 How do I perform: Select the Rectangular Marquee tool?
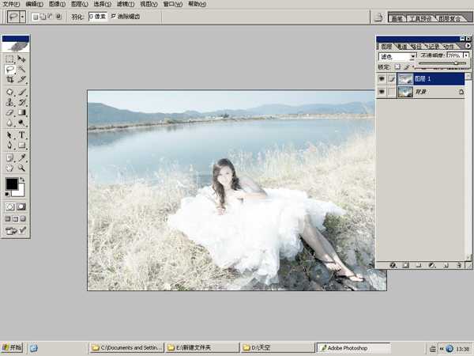coord(9,59)
